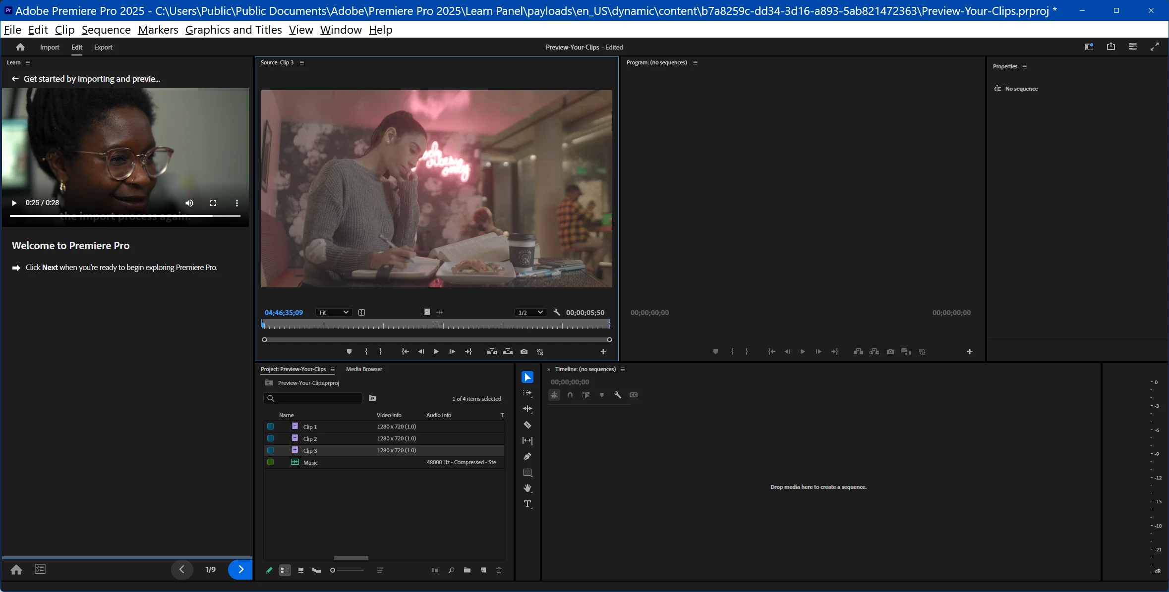Open the Export workspace

pyautogui.click(x=103, y=47)
